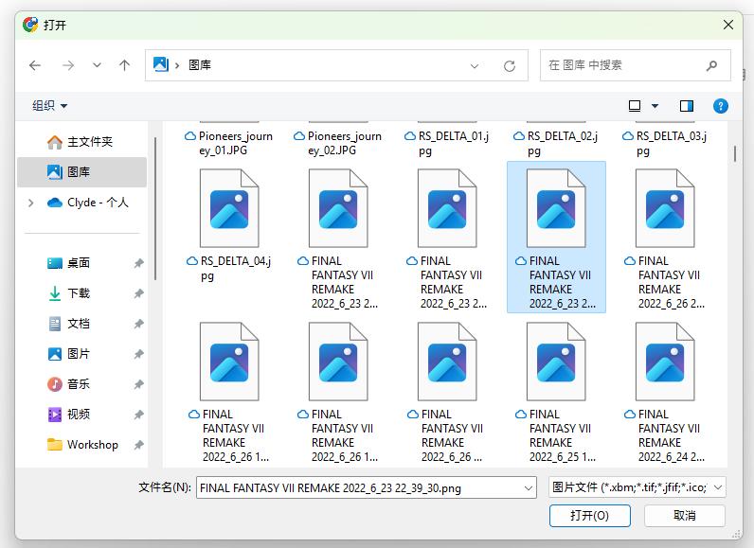Click the pin icon next to 下载
754x548 pixels.
click(x=138, y=293)
